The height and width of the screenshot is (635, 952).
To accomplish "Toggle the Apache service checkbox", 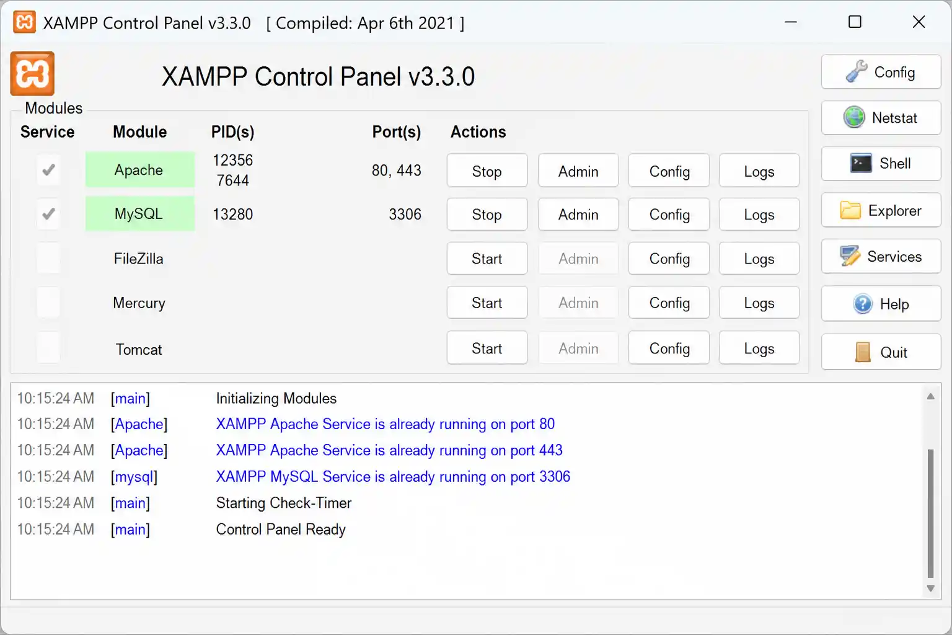I will click(x=48, y=169).
